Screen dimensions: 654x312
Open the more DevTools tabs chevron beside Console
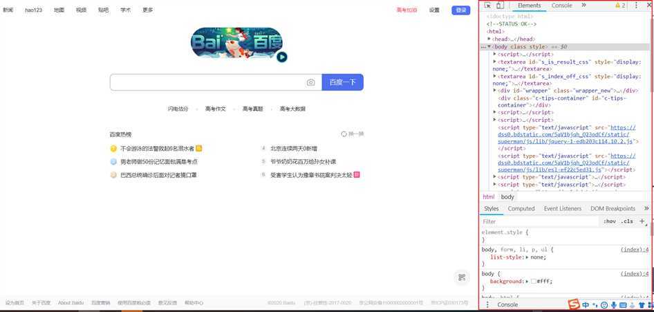tap(583, 6)
